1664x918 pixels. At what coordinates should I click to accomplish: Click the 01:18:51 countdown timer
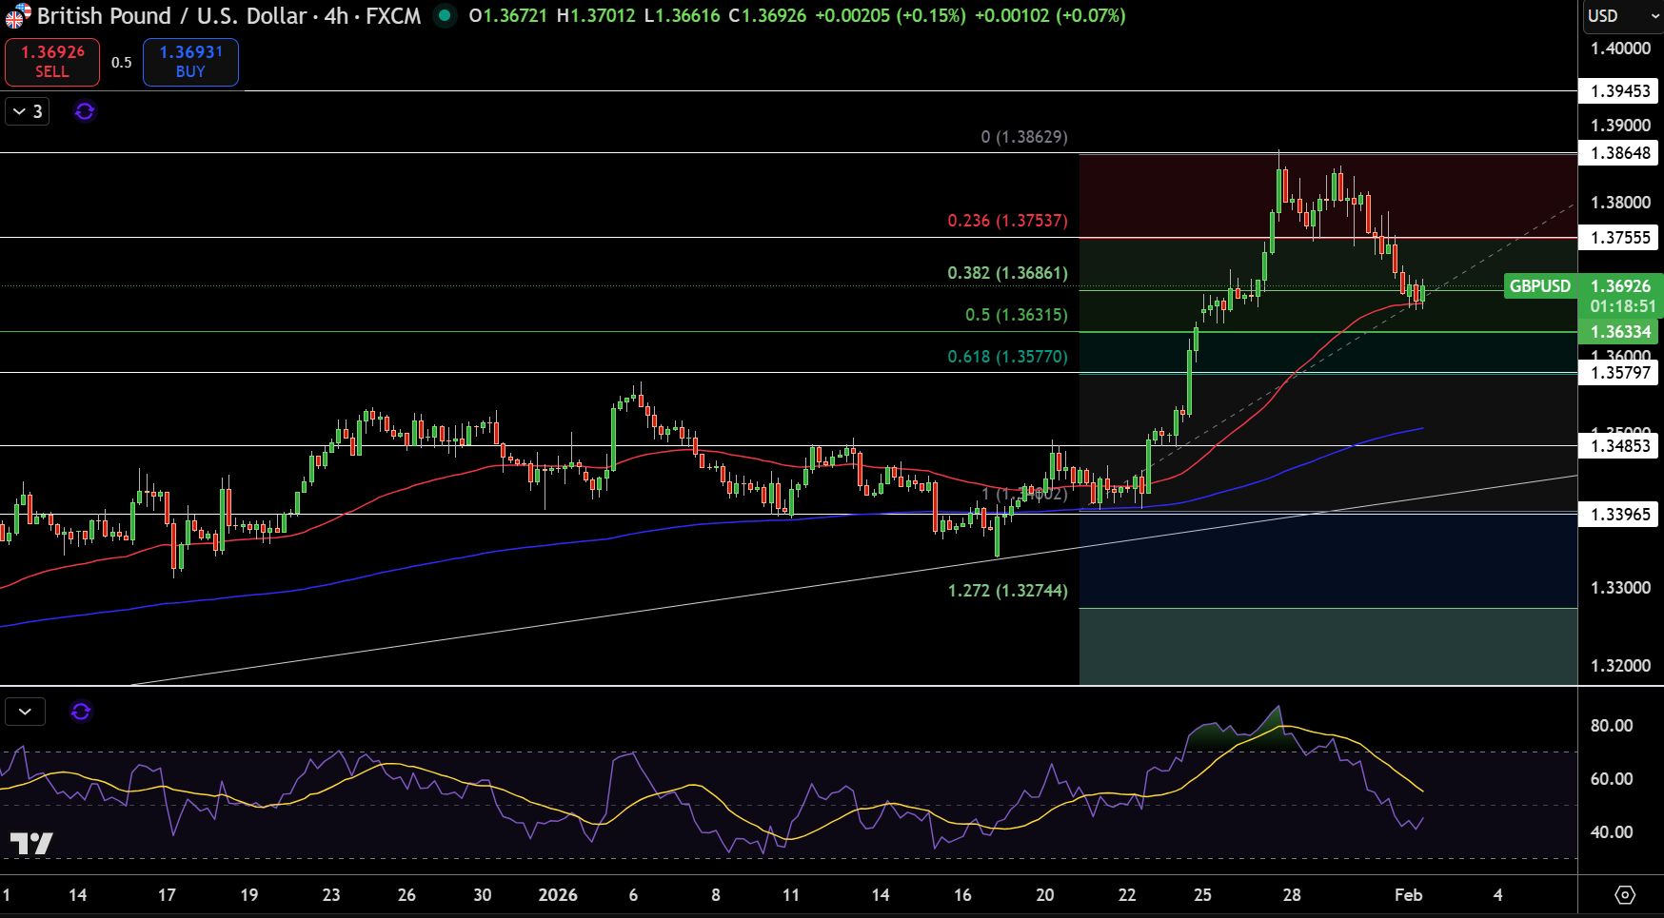pos(1622,306)
